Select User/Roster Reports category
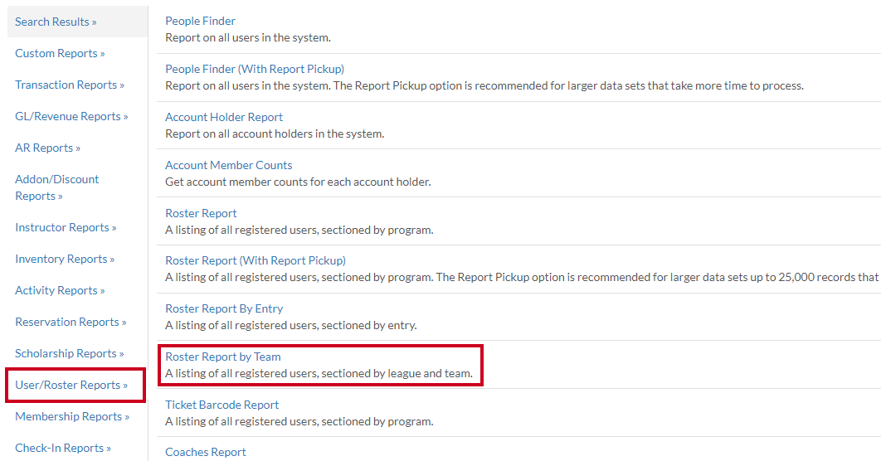The height and width of the screenshot is (461, 881). click(71, 385)
